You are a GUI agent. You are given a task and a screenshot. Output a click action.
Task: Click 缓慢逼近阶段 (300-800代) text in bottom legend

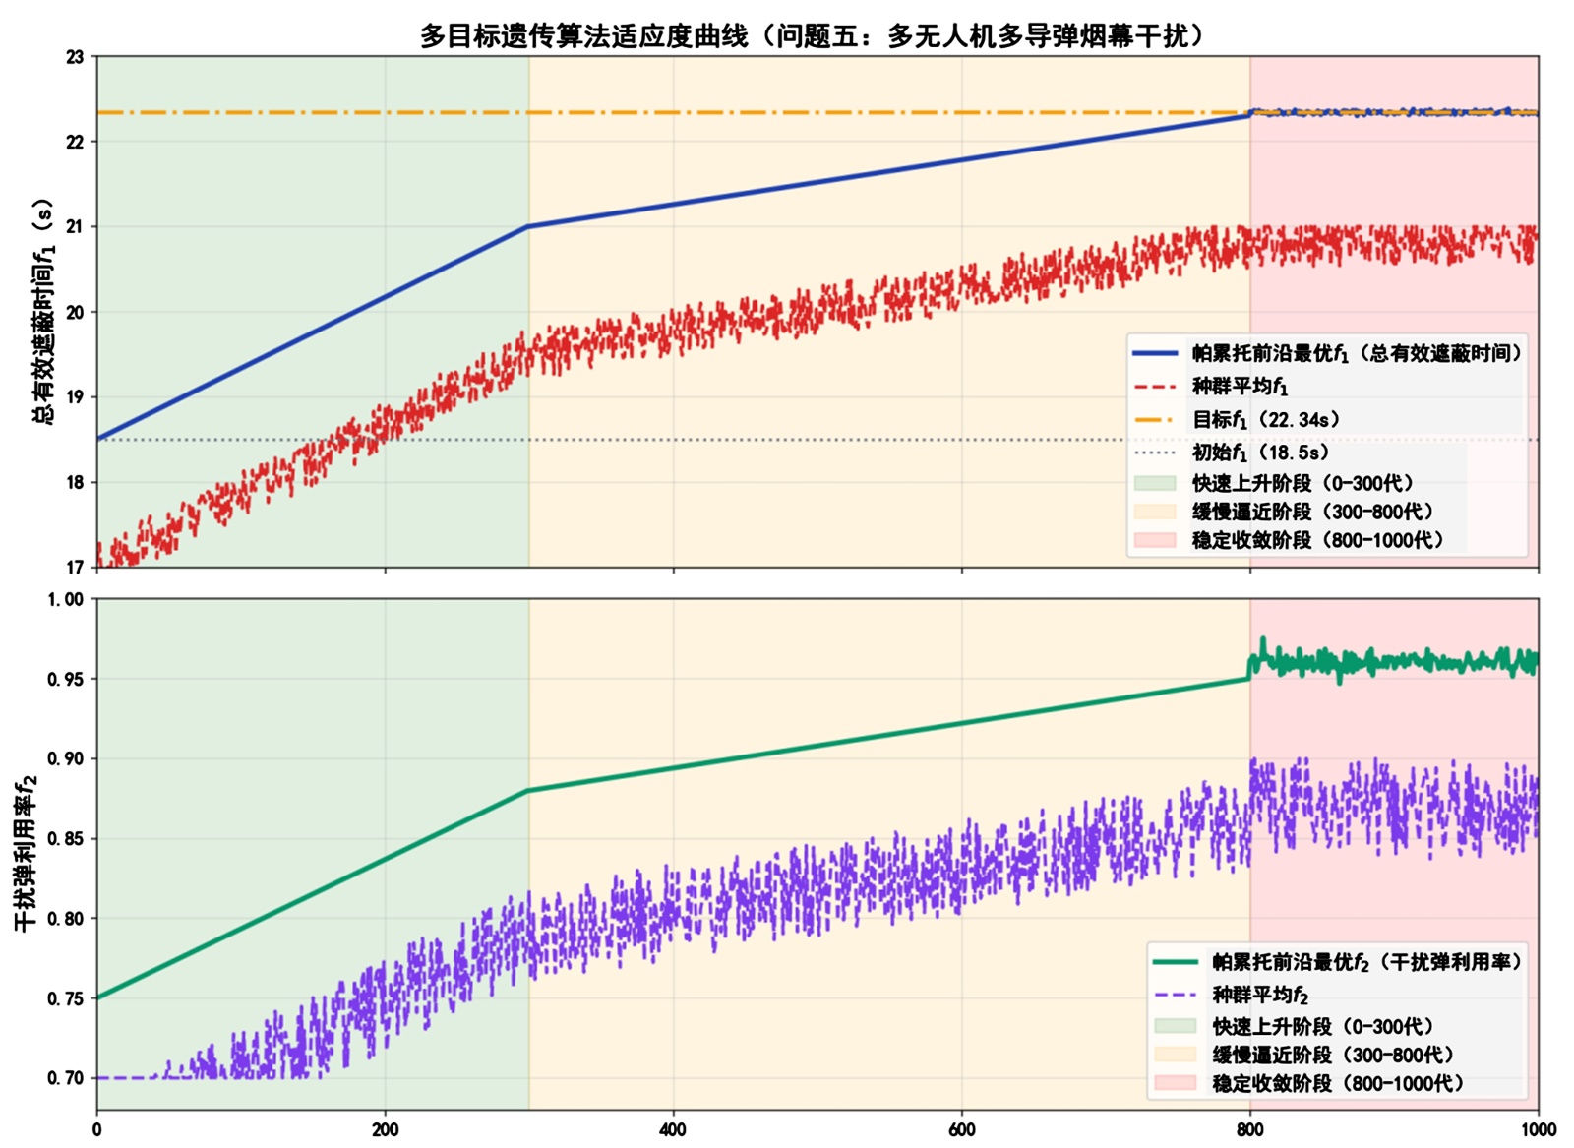(1333, 1055)
